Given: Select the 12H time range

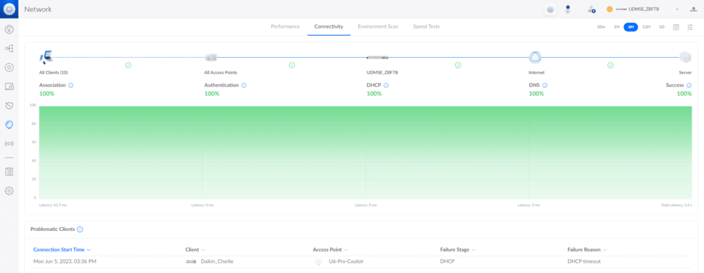Looking at the screenshot, I should coord(646,27).
